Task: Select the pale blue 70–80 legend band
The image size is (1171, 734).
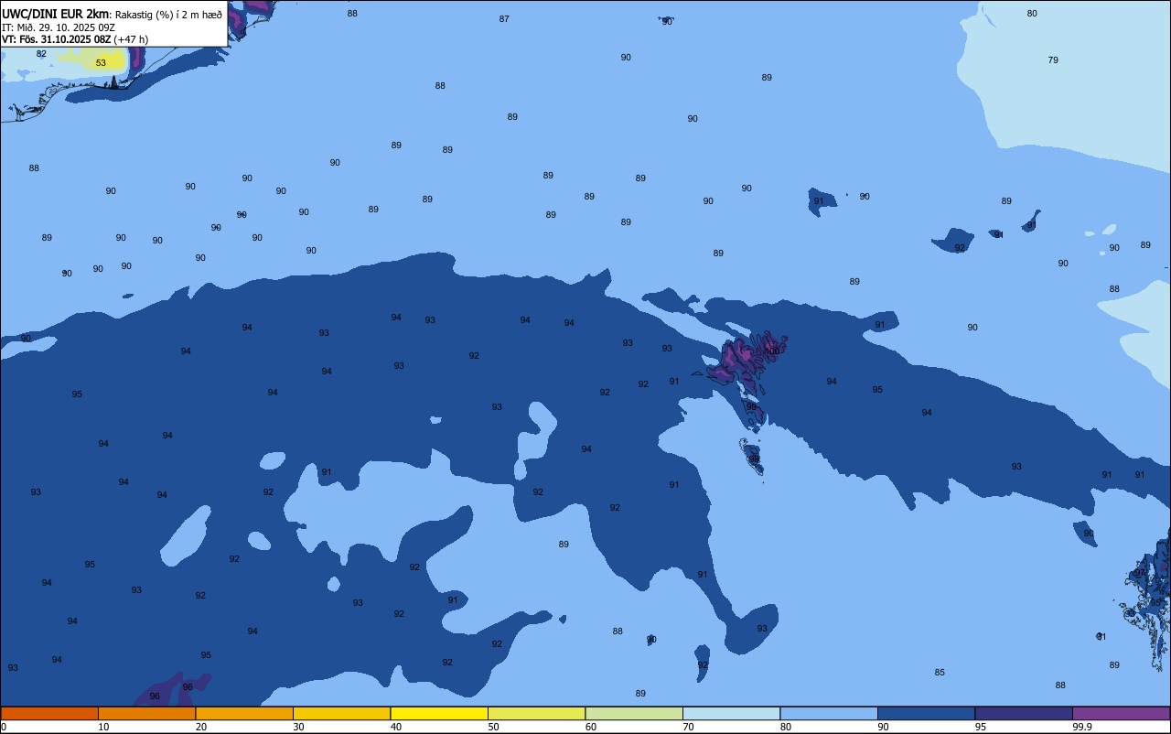Action: (x=731, y=713)
